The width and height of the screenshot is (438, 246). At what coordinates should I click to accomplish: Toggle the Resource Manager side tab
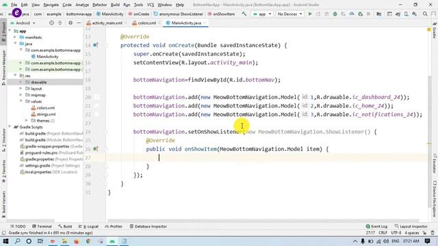point(3,68)
